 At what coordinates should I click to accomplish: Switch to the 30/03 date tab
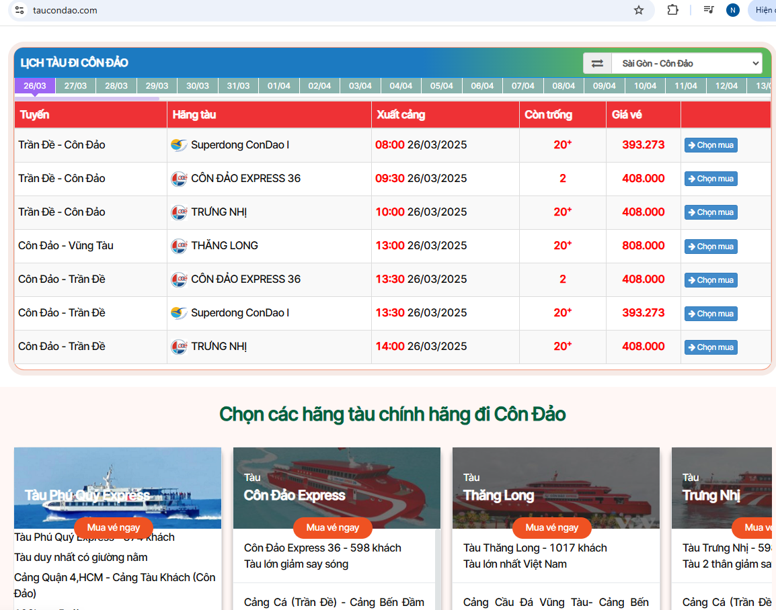(x=198, y=85)
